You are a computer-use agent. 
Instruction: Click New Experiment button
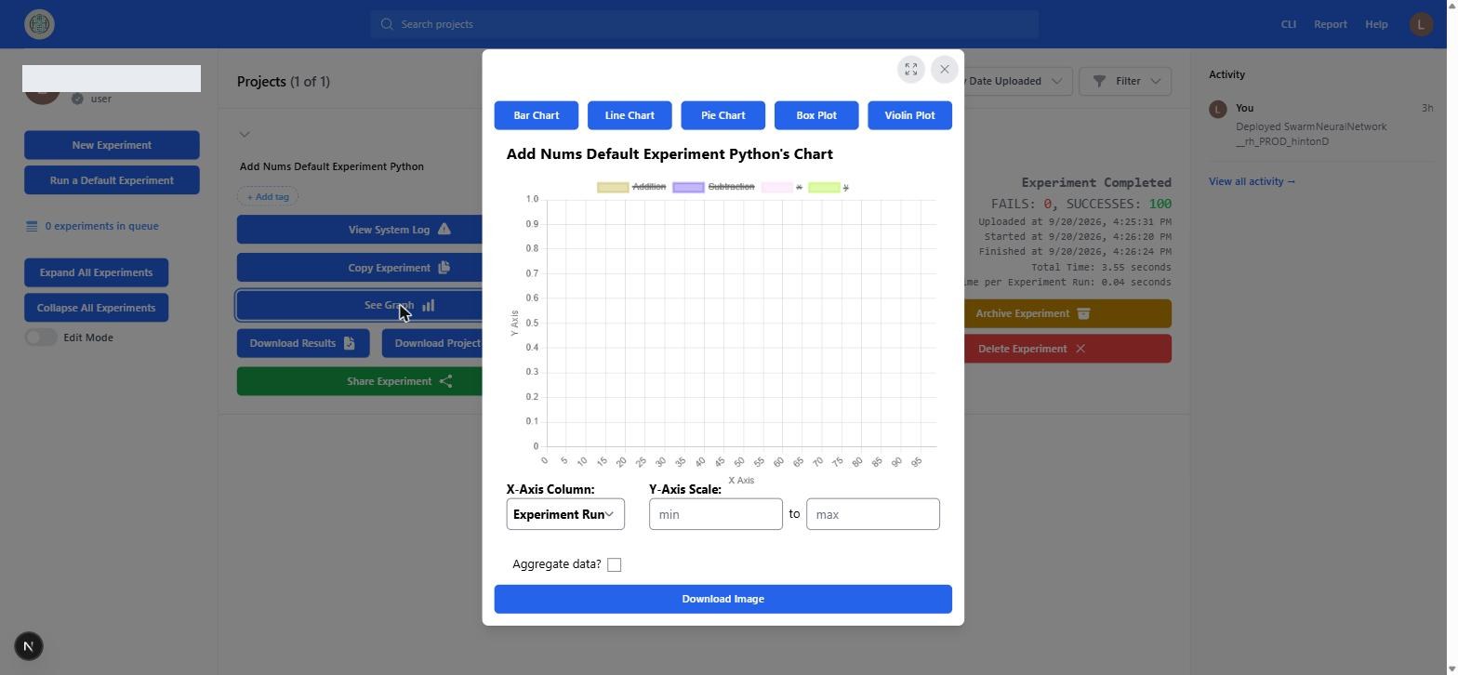tap(112, 145)
